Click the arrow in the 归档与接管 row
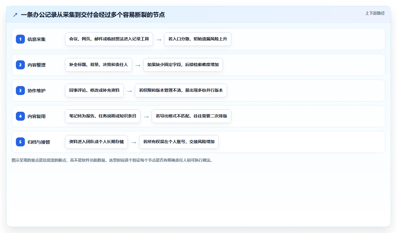This screenshot has width=397, height=233. click(134, 142)
